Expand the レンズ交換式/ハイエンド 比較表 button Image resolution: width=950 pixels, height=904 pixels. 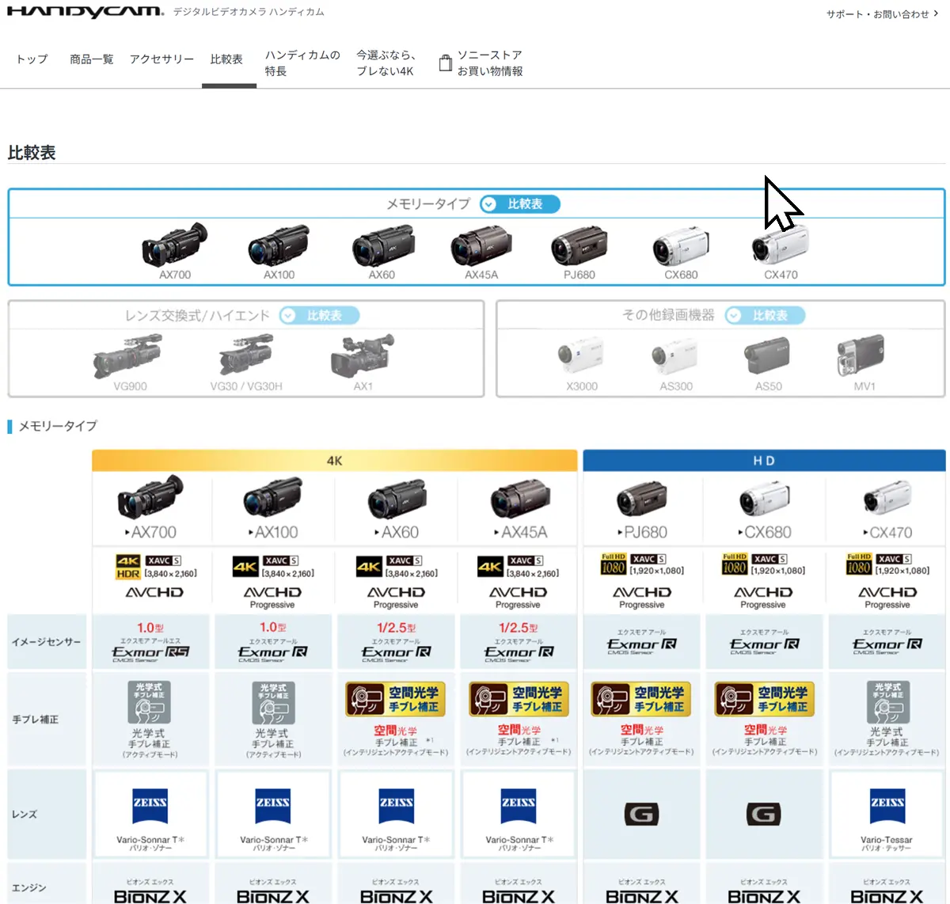(x=319, y=316)
